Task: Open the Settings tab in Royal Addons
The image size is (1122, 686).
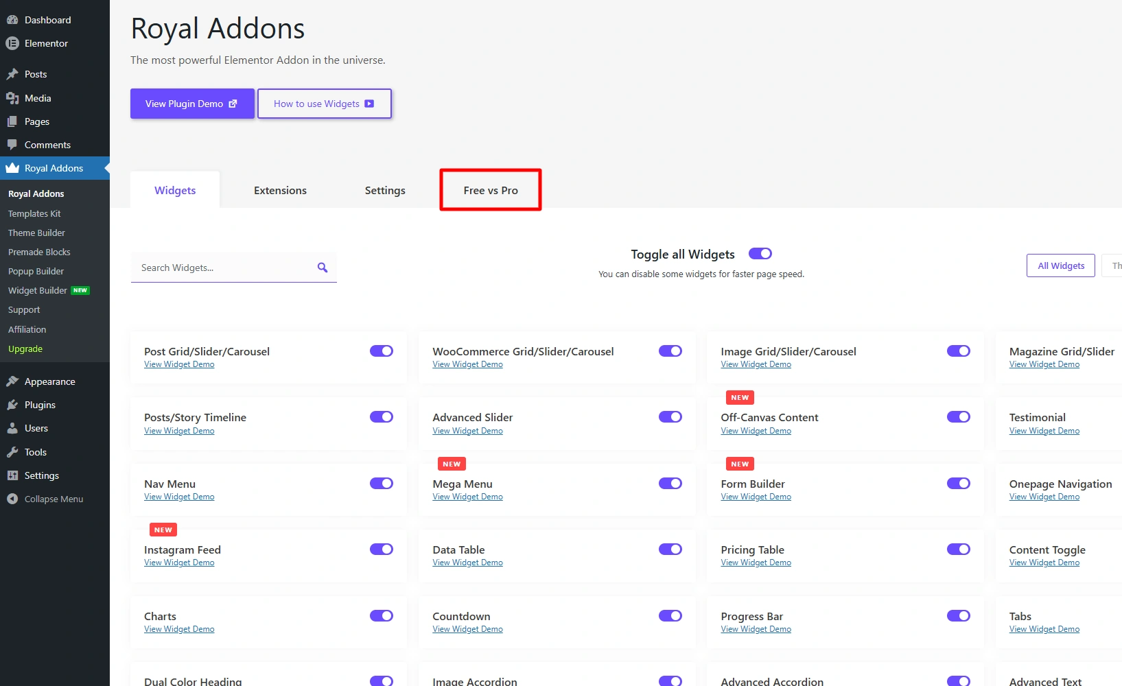Action: click(x=385, y=190)
